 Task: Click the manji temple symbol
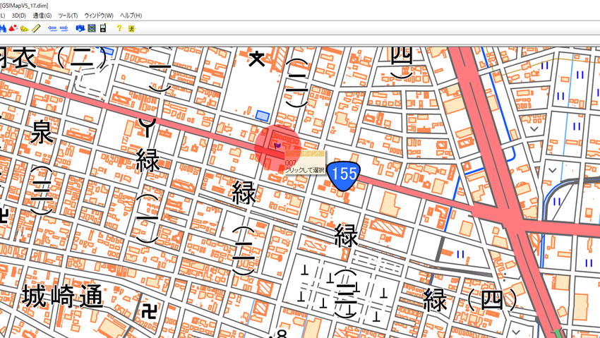149,311
